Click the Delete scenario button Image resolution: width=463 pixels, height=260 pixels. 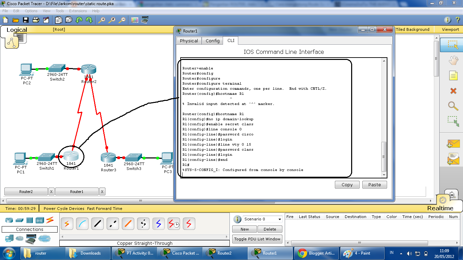pyautogui.click(x=270, y=229)
